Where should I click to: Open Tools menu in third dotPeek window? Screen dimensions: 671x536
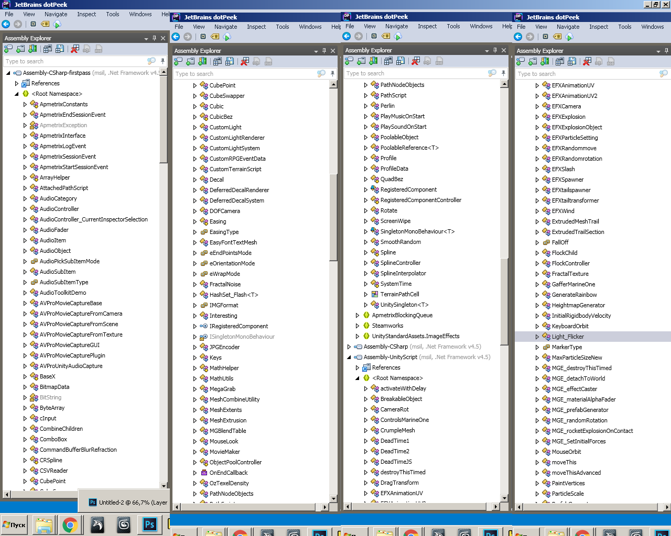pos(453,26)
